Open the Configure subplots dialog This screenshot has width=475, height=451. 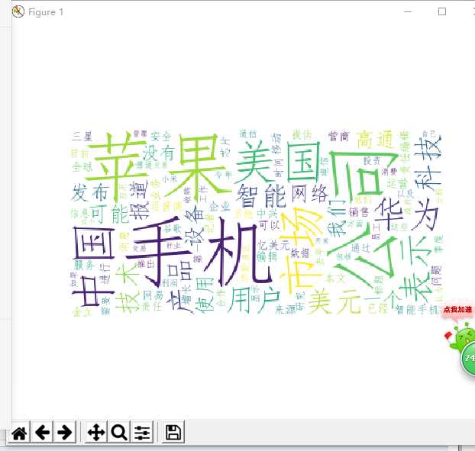coord(142,433)
